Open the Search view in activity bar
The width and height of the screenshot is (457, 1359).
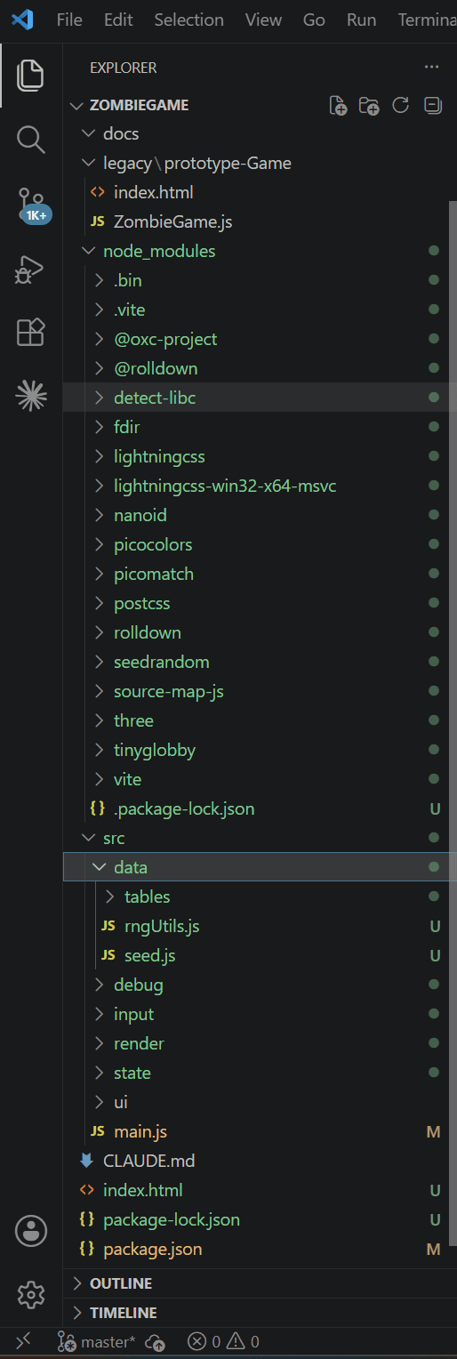pos(31,139)
